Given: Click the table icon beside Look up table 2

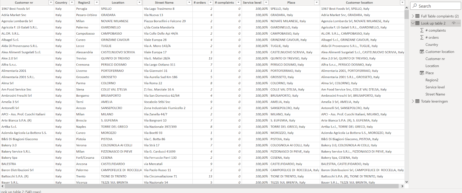Looking at the screenshot, I should click(417, 23).
